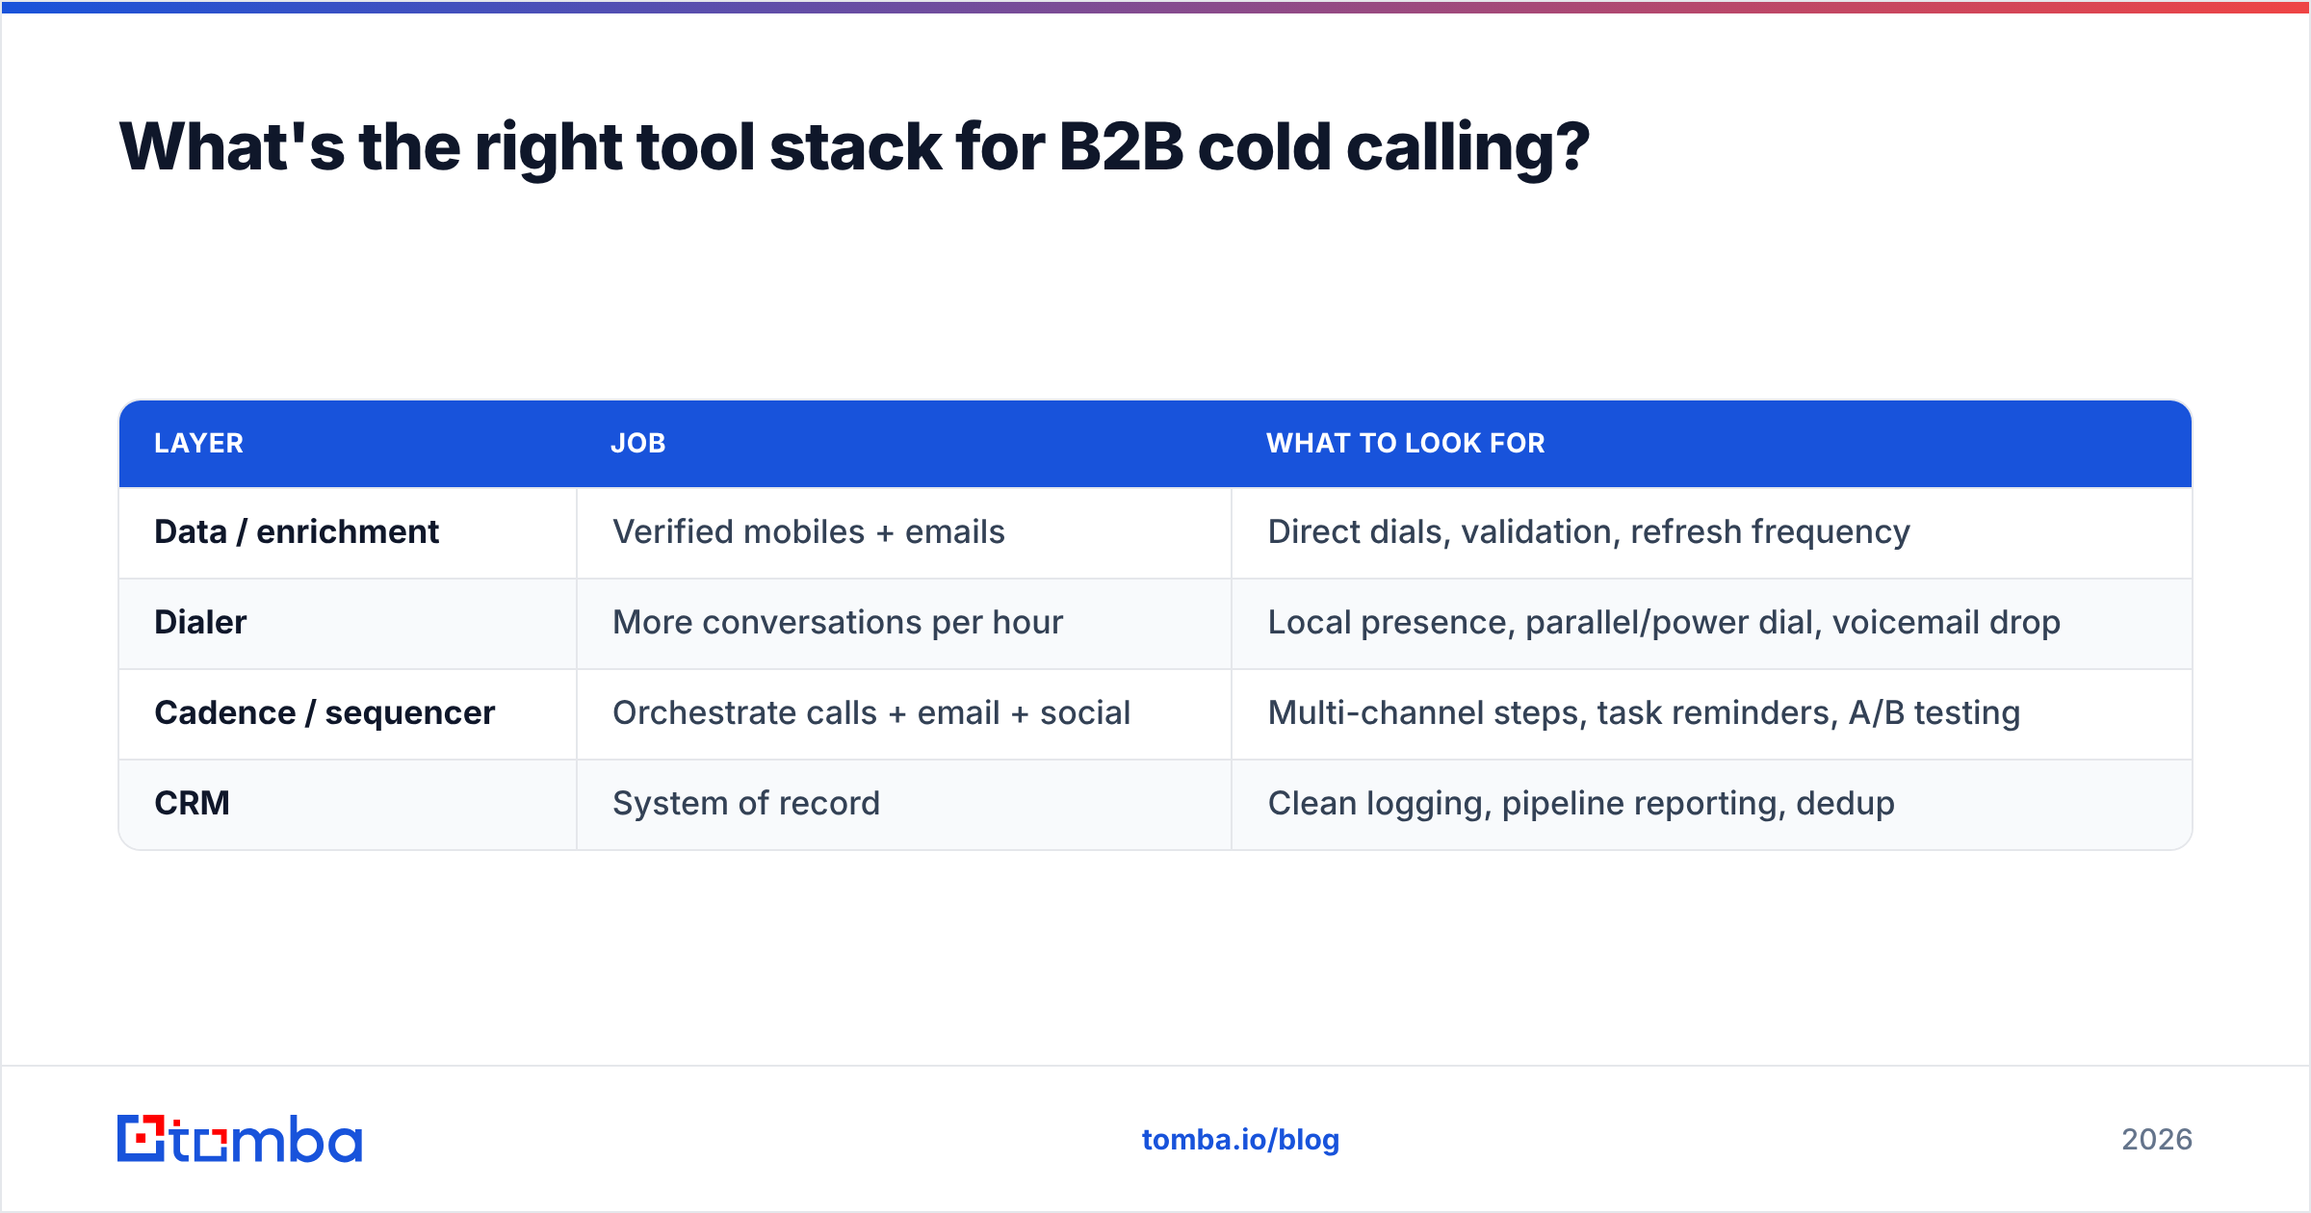
Task: Click 'Orchestrate calls + email + social' cell
Action: point(904,713)
